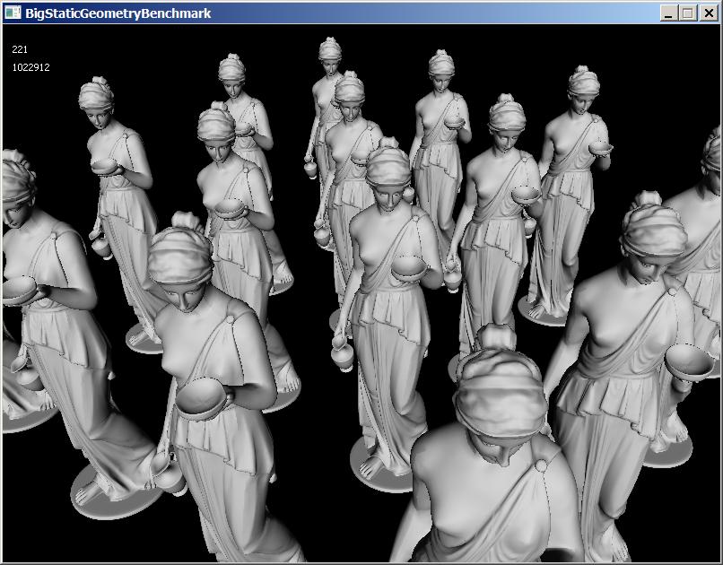The width and height of the screenshot is (723, 565).
Task: Maximize the benchmark window
Action: point(688,13)
